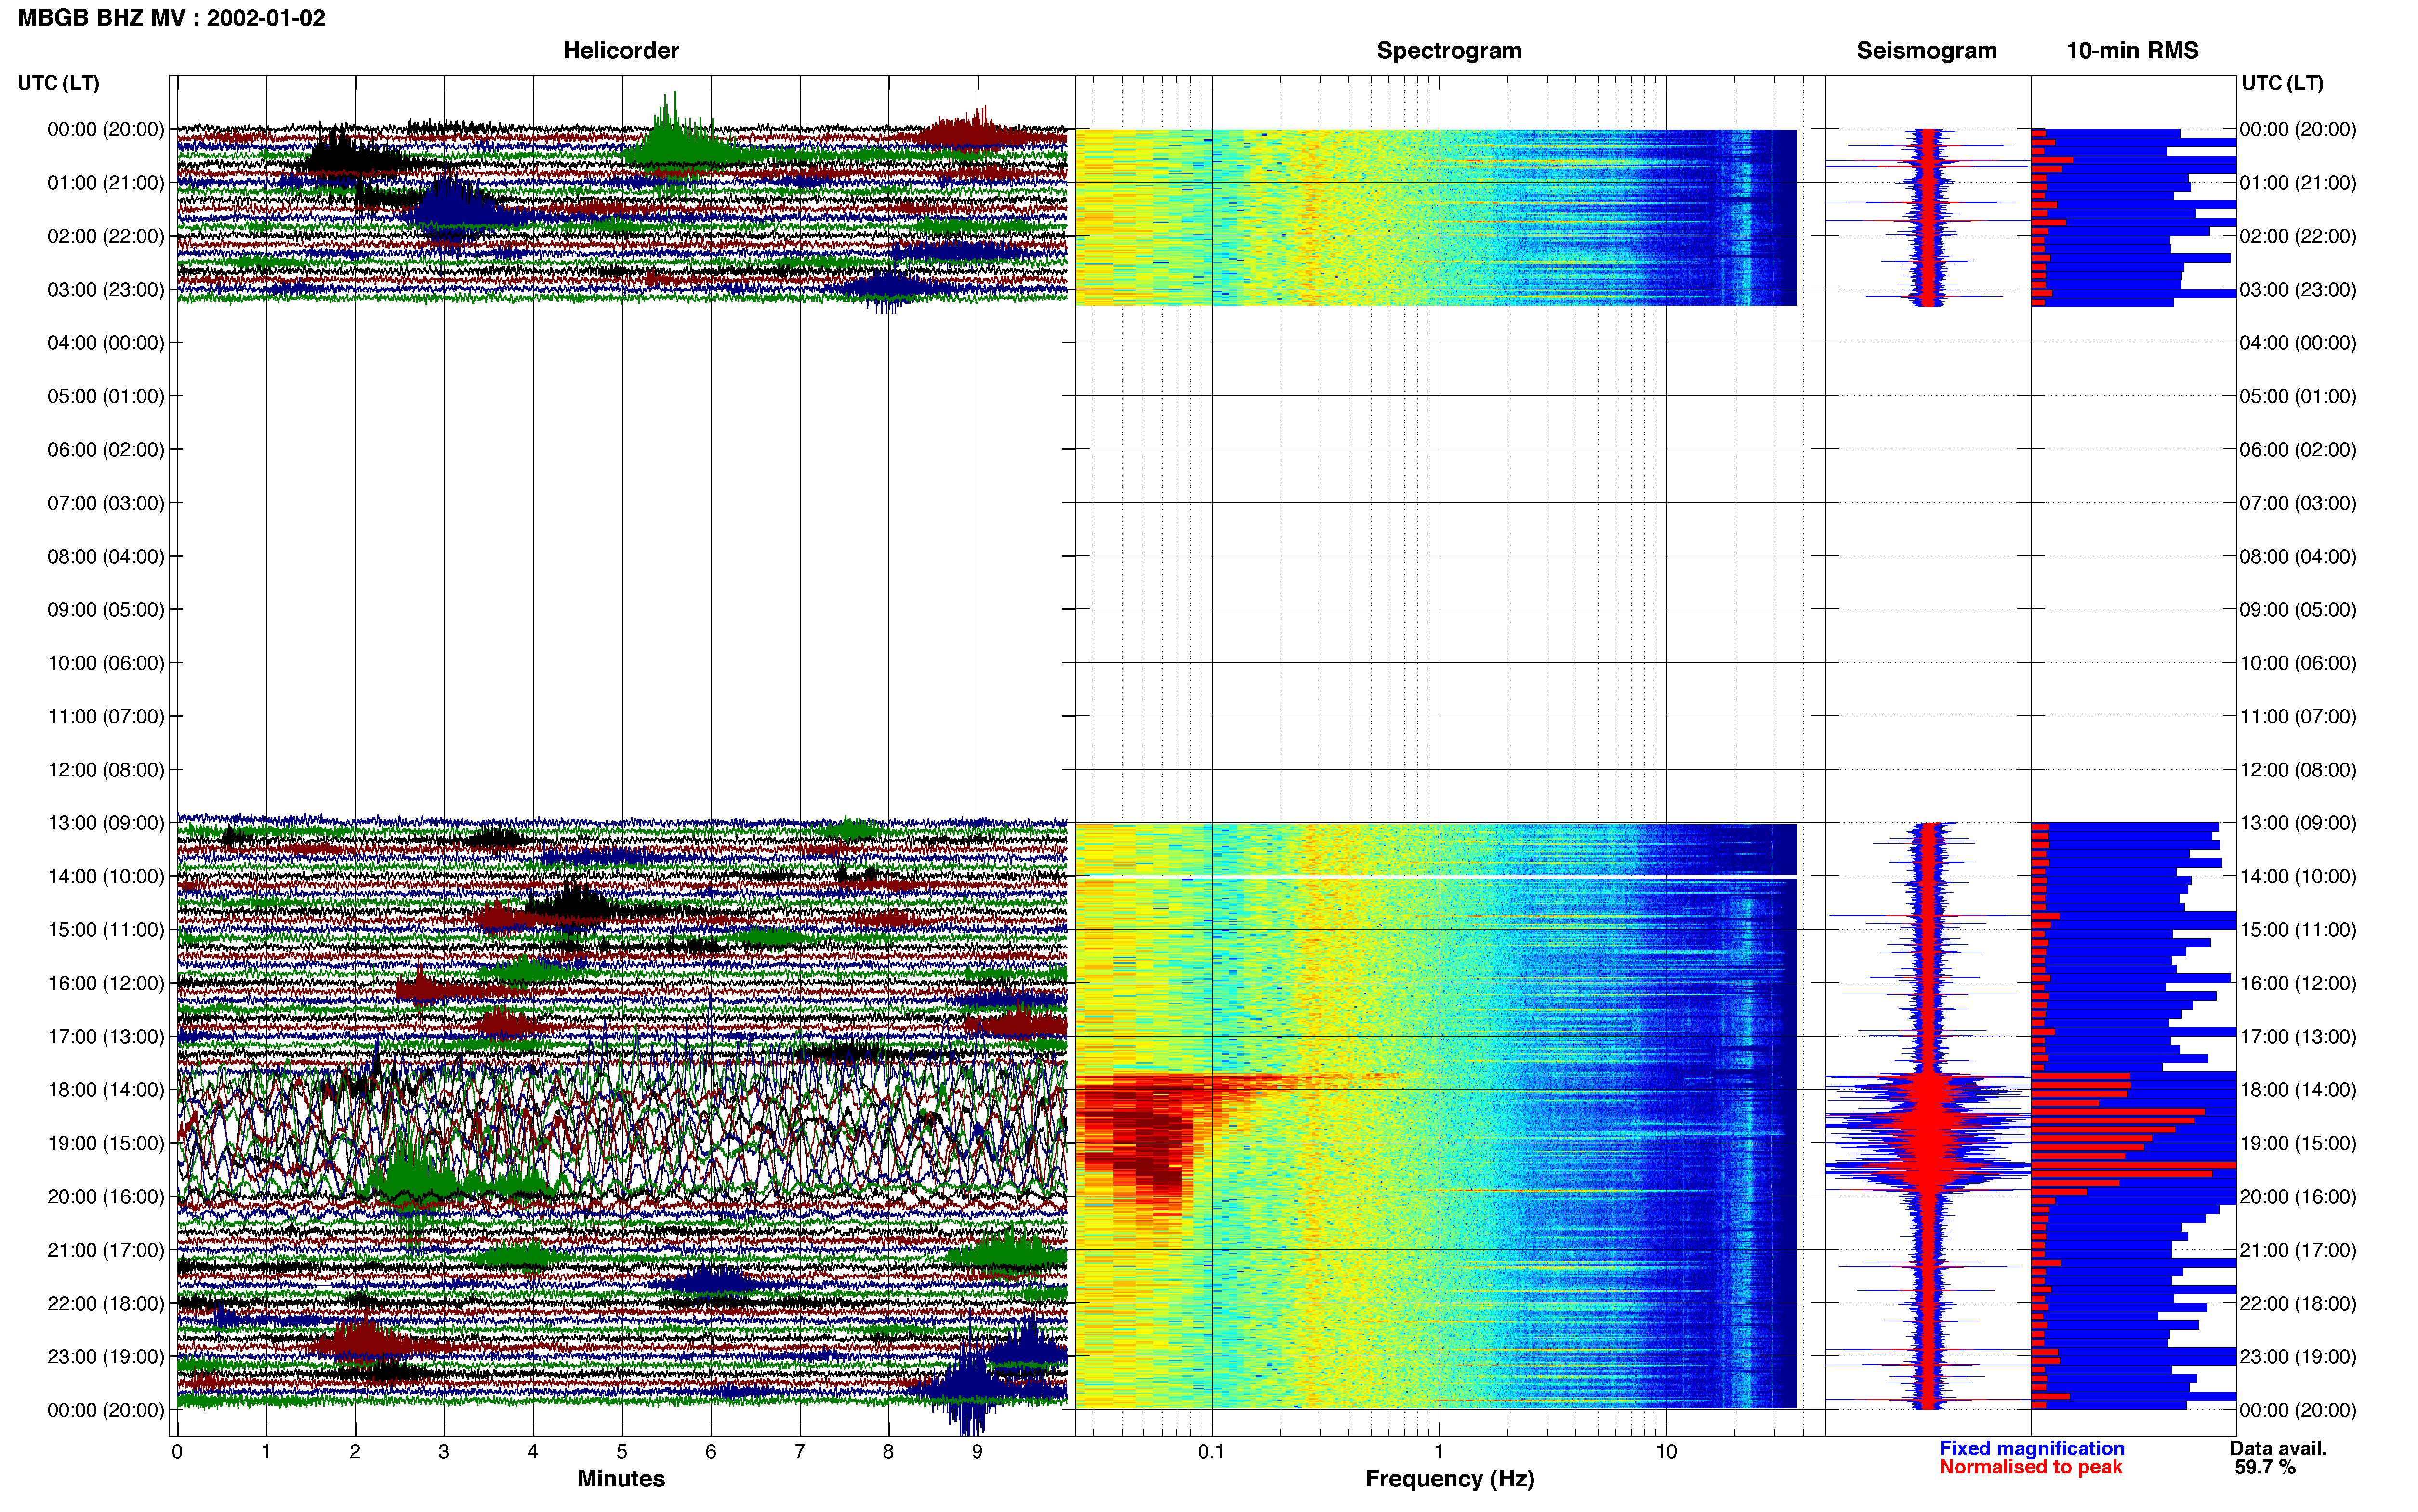Click the right '20:00 (16:00)' time label
Screen dimensions: 2418x1512
tap(2298, 1197)
